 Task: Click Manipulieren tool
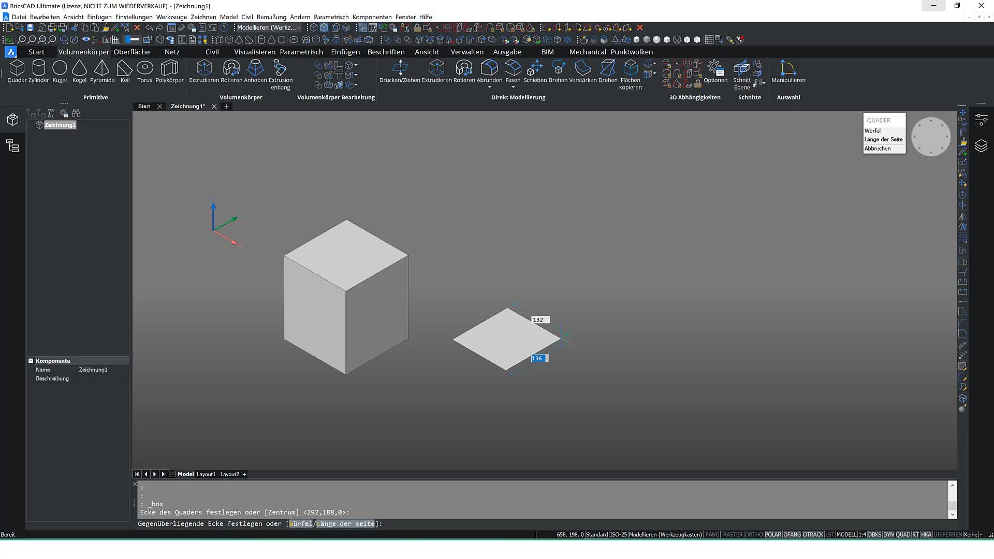pos(788,71)
